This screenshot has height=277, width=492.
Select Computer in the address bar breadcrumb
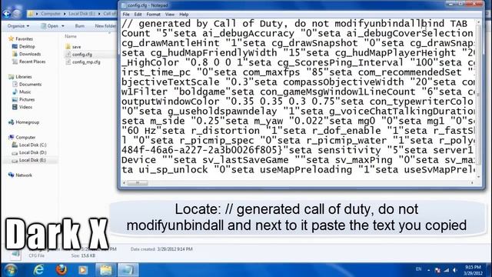[51, 14]
